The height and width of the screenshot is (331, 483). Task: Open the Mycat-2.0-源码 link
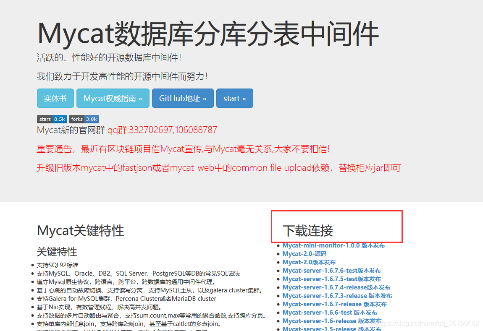304,253
